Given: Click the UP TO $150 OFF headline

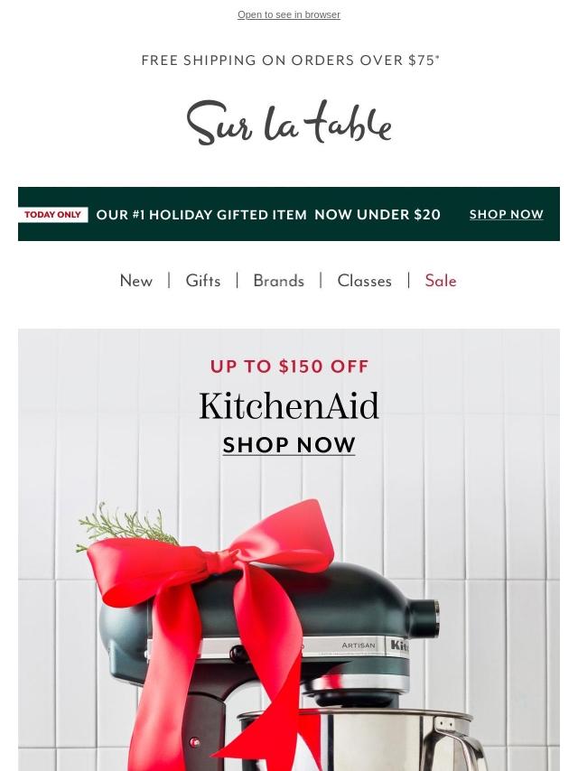Looking at the screenshot, I should coord(289,367).
